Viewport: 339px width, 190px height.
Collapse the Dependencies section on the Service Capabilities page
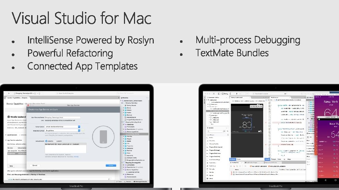tap(6, 135)
